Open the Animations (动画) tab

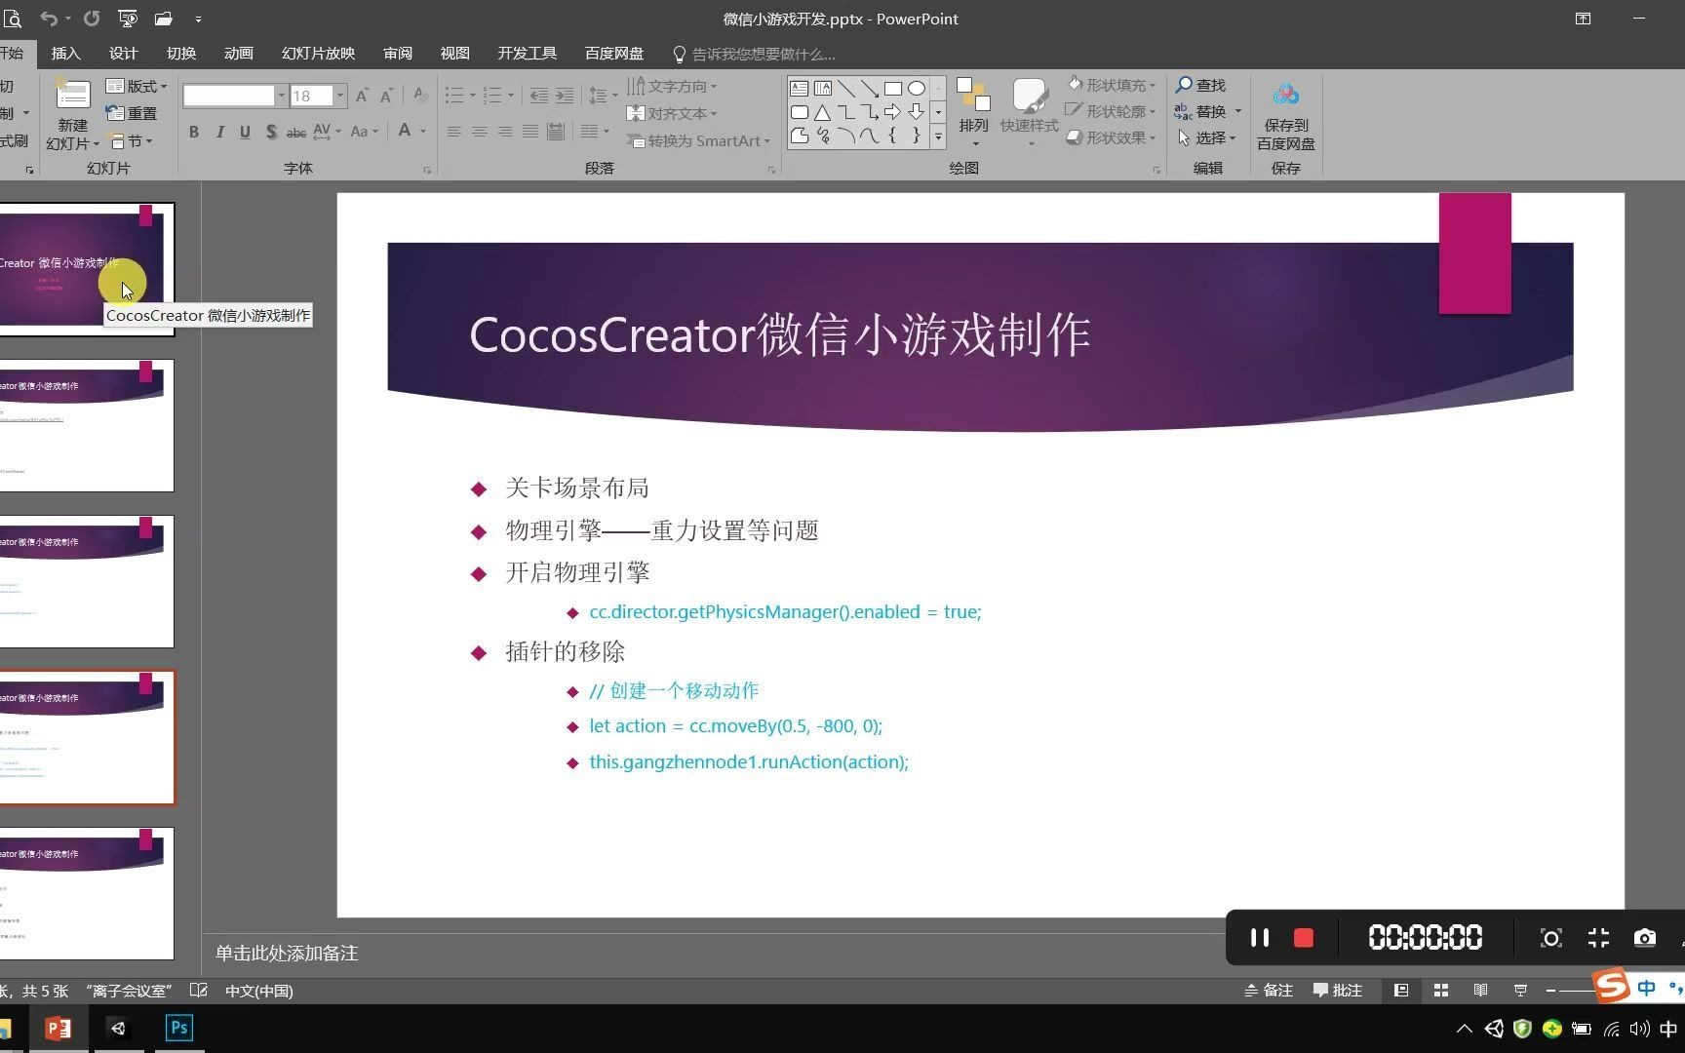tap(238, 54)
